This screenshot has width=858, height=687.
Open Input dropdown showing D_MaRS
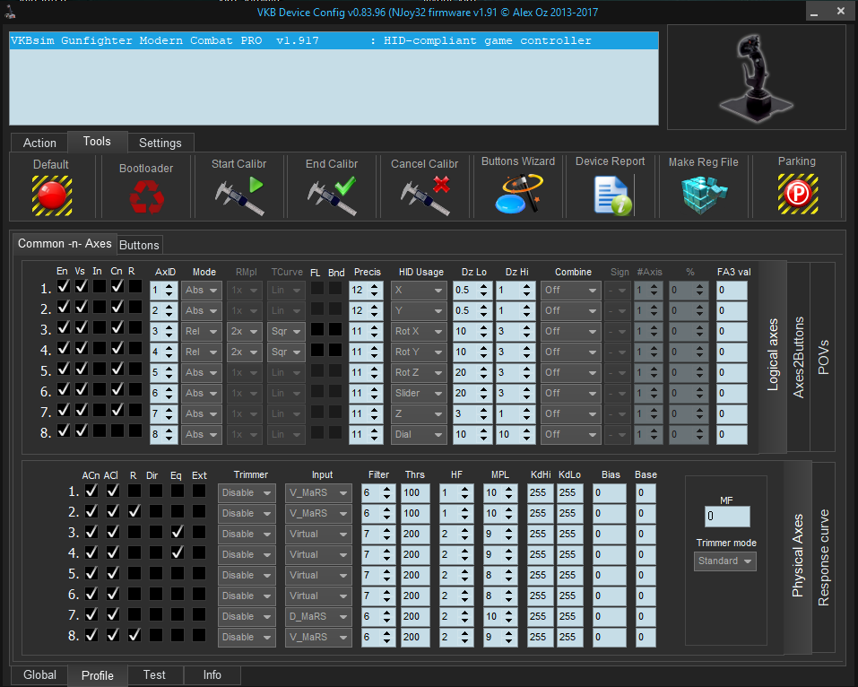click(x=318, y=616)
